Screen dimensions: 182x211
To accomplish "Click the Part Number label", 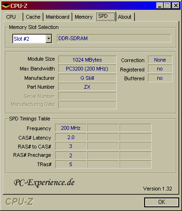I will tap(41, 87).
